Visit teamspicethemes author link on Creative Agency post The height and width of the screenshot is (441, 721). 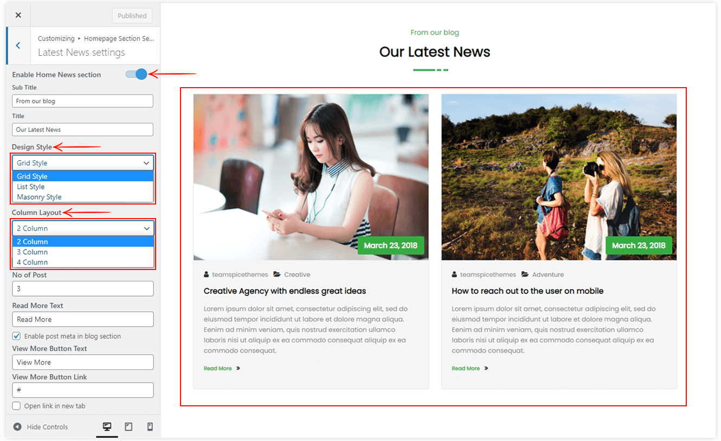point(240,275)
